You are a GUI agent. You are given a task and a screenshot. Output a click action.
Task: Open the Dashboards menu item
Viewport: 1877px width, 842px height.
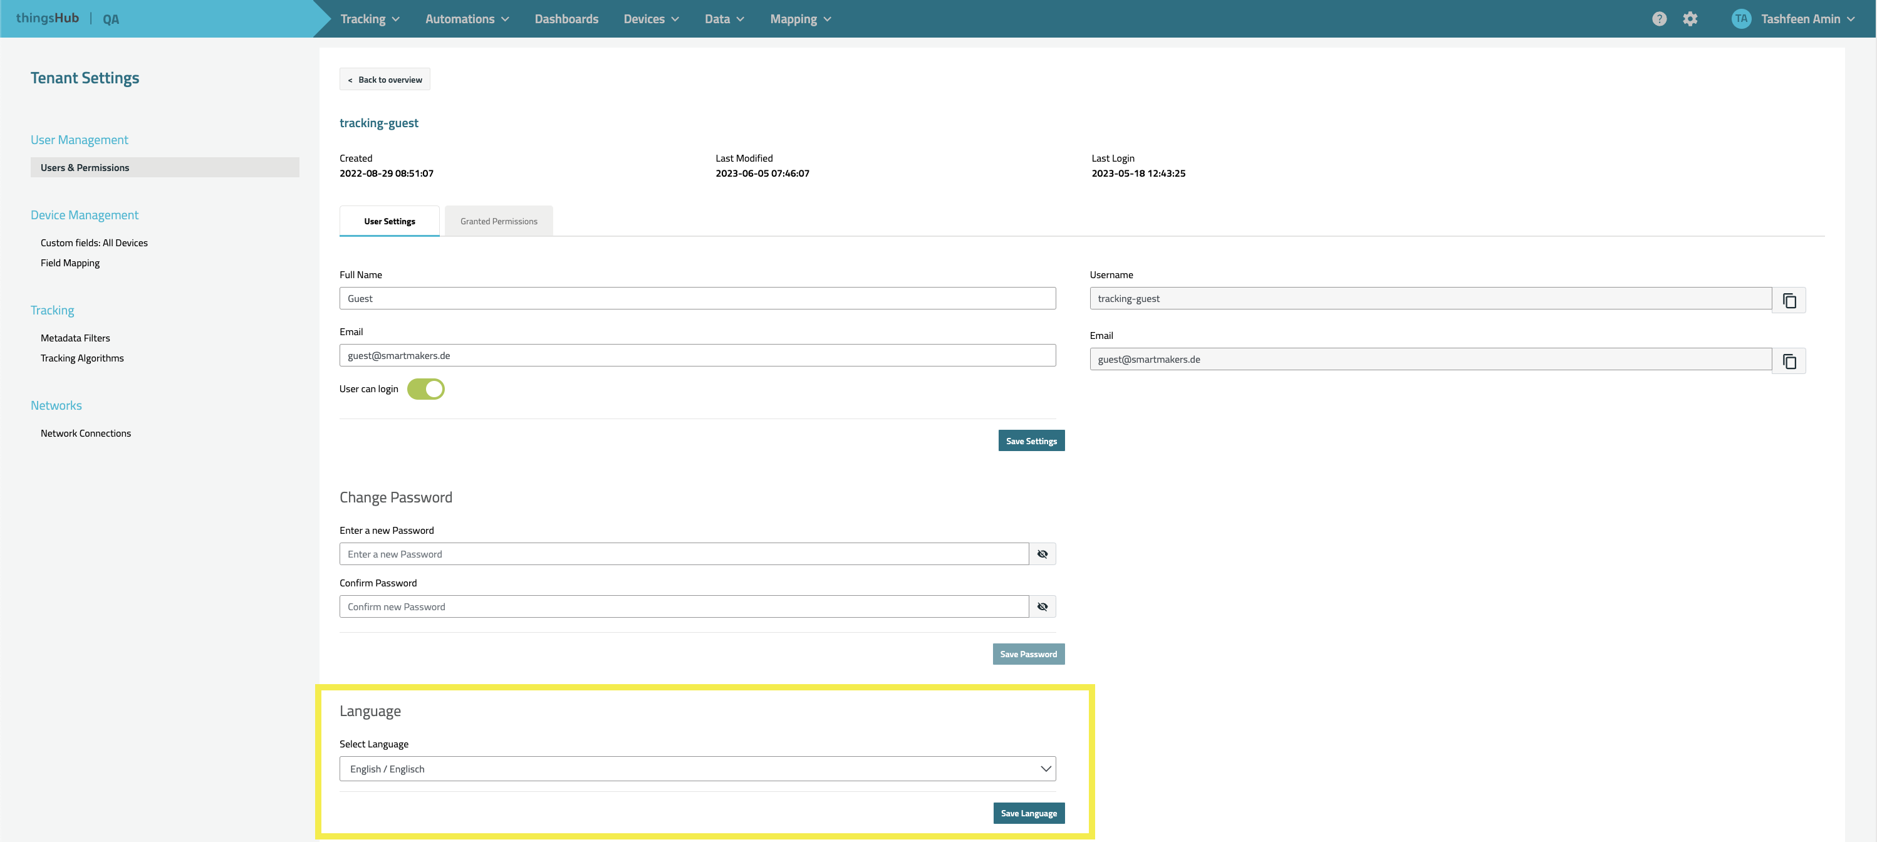566,19
